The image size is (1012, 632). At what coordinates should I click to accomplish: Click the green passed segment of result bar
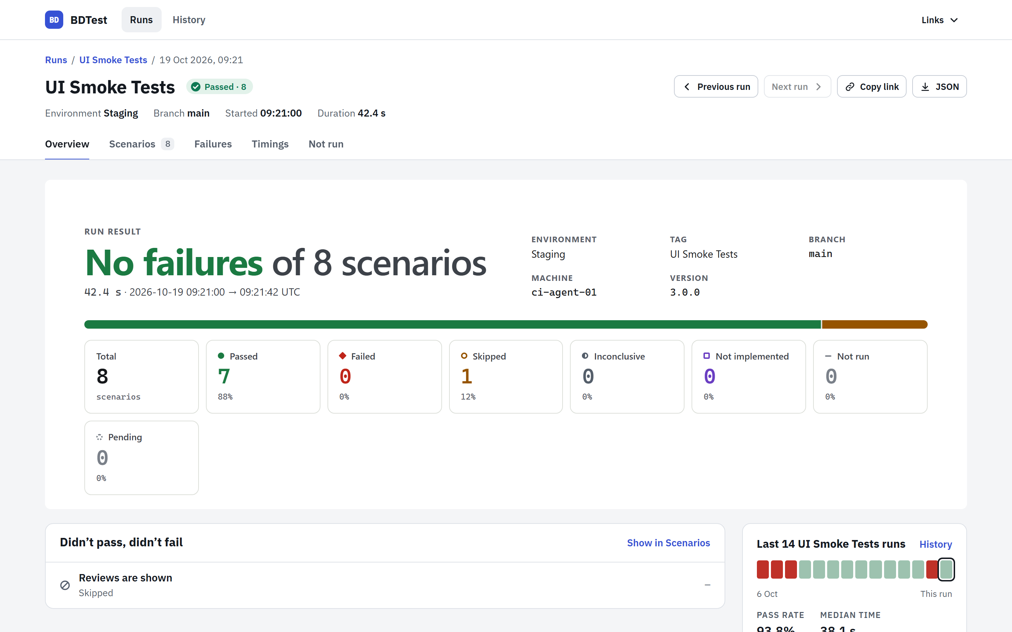[x=453, y=324]
